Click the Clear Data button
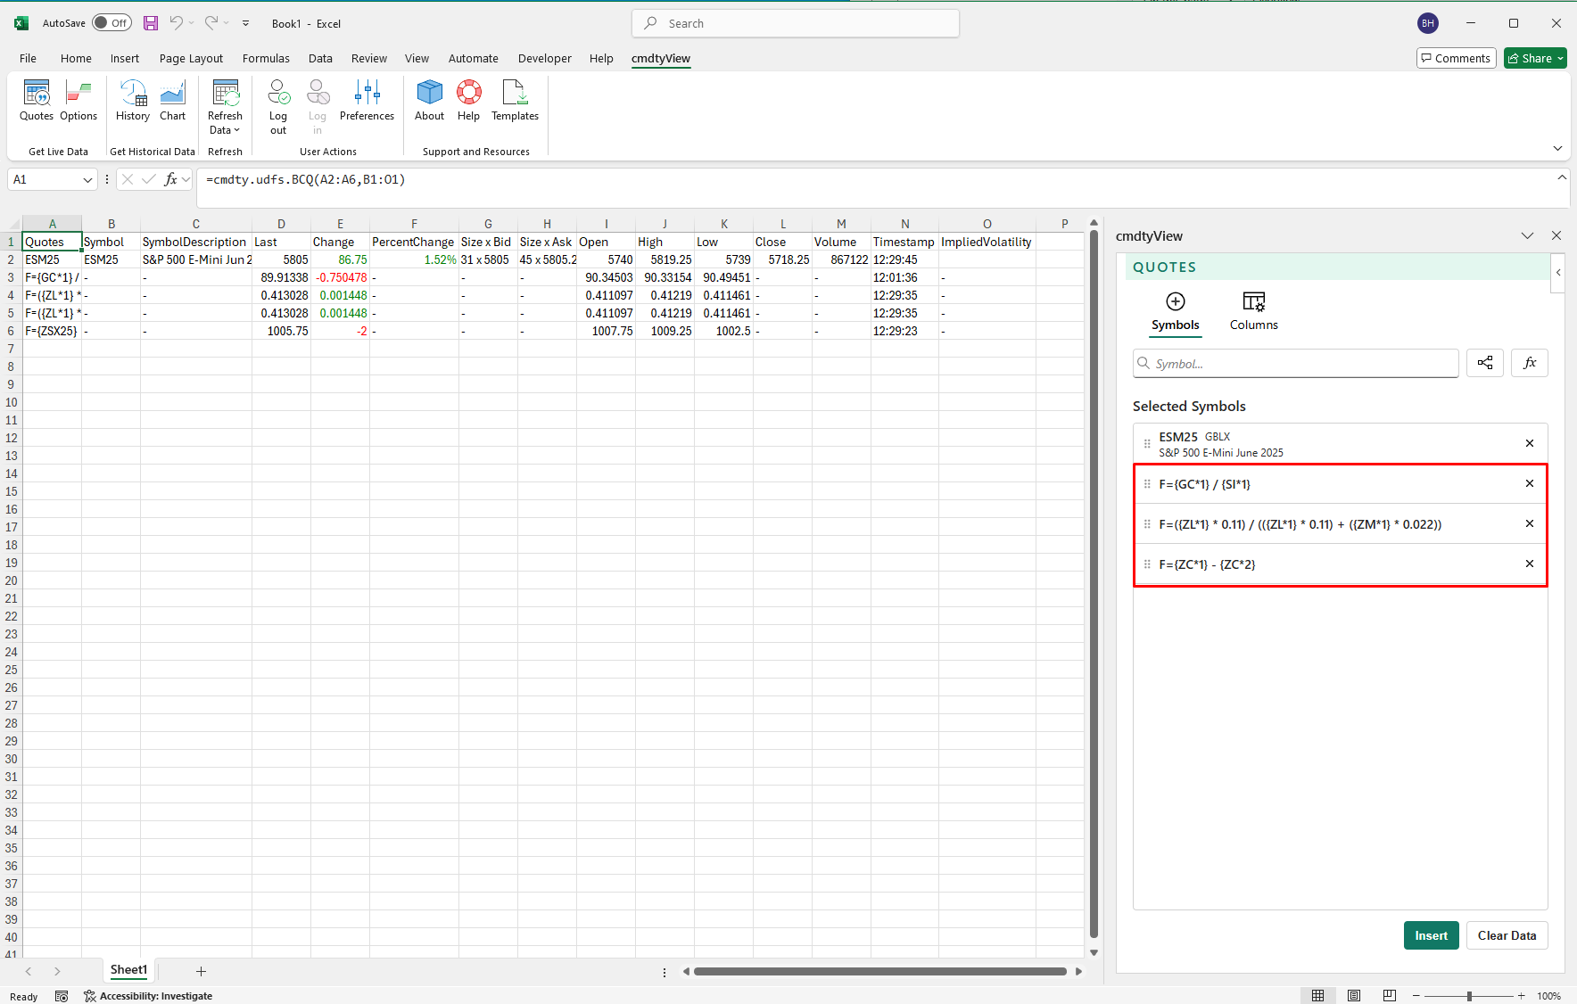 coord(1507,935)
